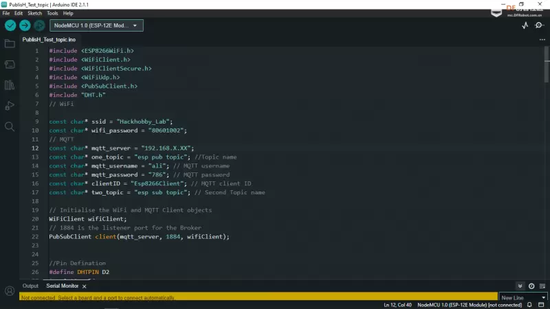Toggle the bottom panel from status bar
The height and width of the screenshot is (309, 550).
click(542, 304)
